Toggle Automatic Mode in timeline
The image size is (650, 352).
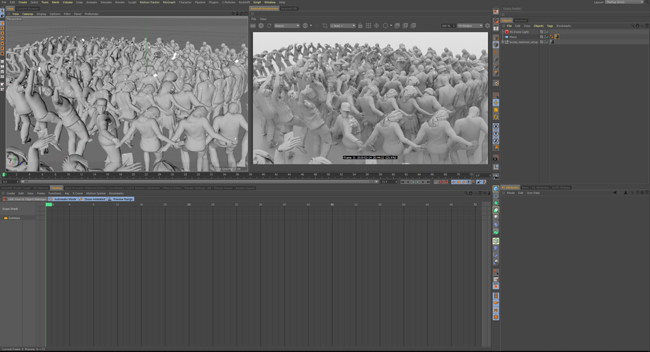(x=63, y=199)
